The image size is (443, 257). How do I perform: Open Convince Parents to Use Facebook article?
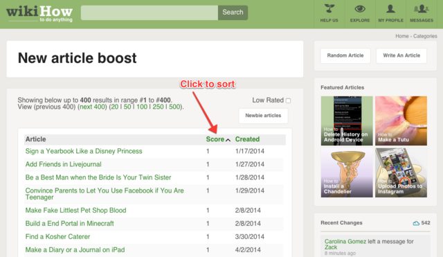(105, 194)
